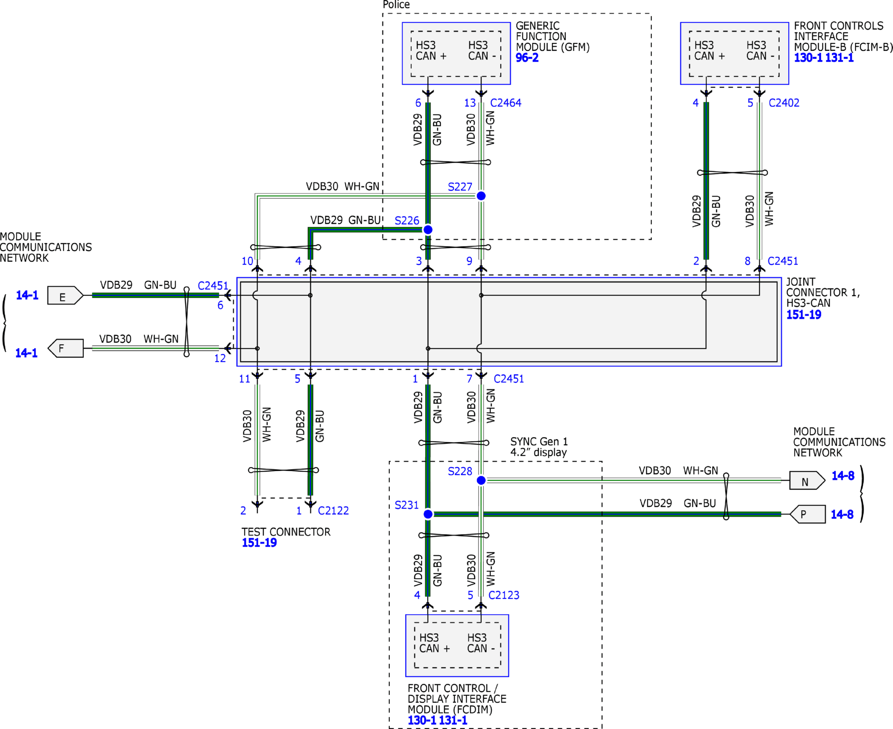Open the FCIM-B 130-1 131-1 reference link
Viewport: 893px width, 729px height.
coord(823,58)
